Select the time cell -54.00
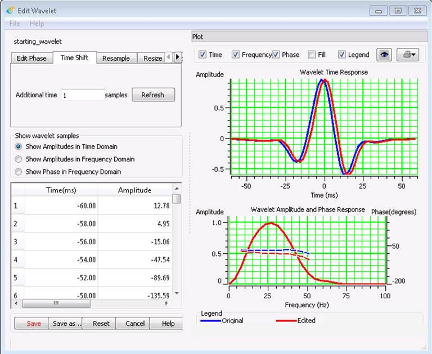 click(x=61, y=259)
